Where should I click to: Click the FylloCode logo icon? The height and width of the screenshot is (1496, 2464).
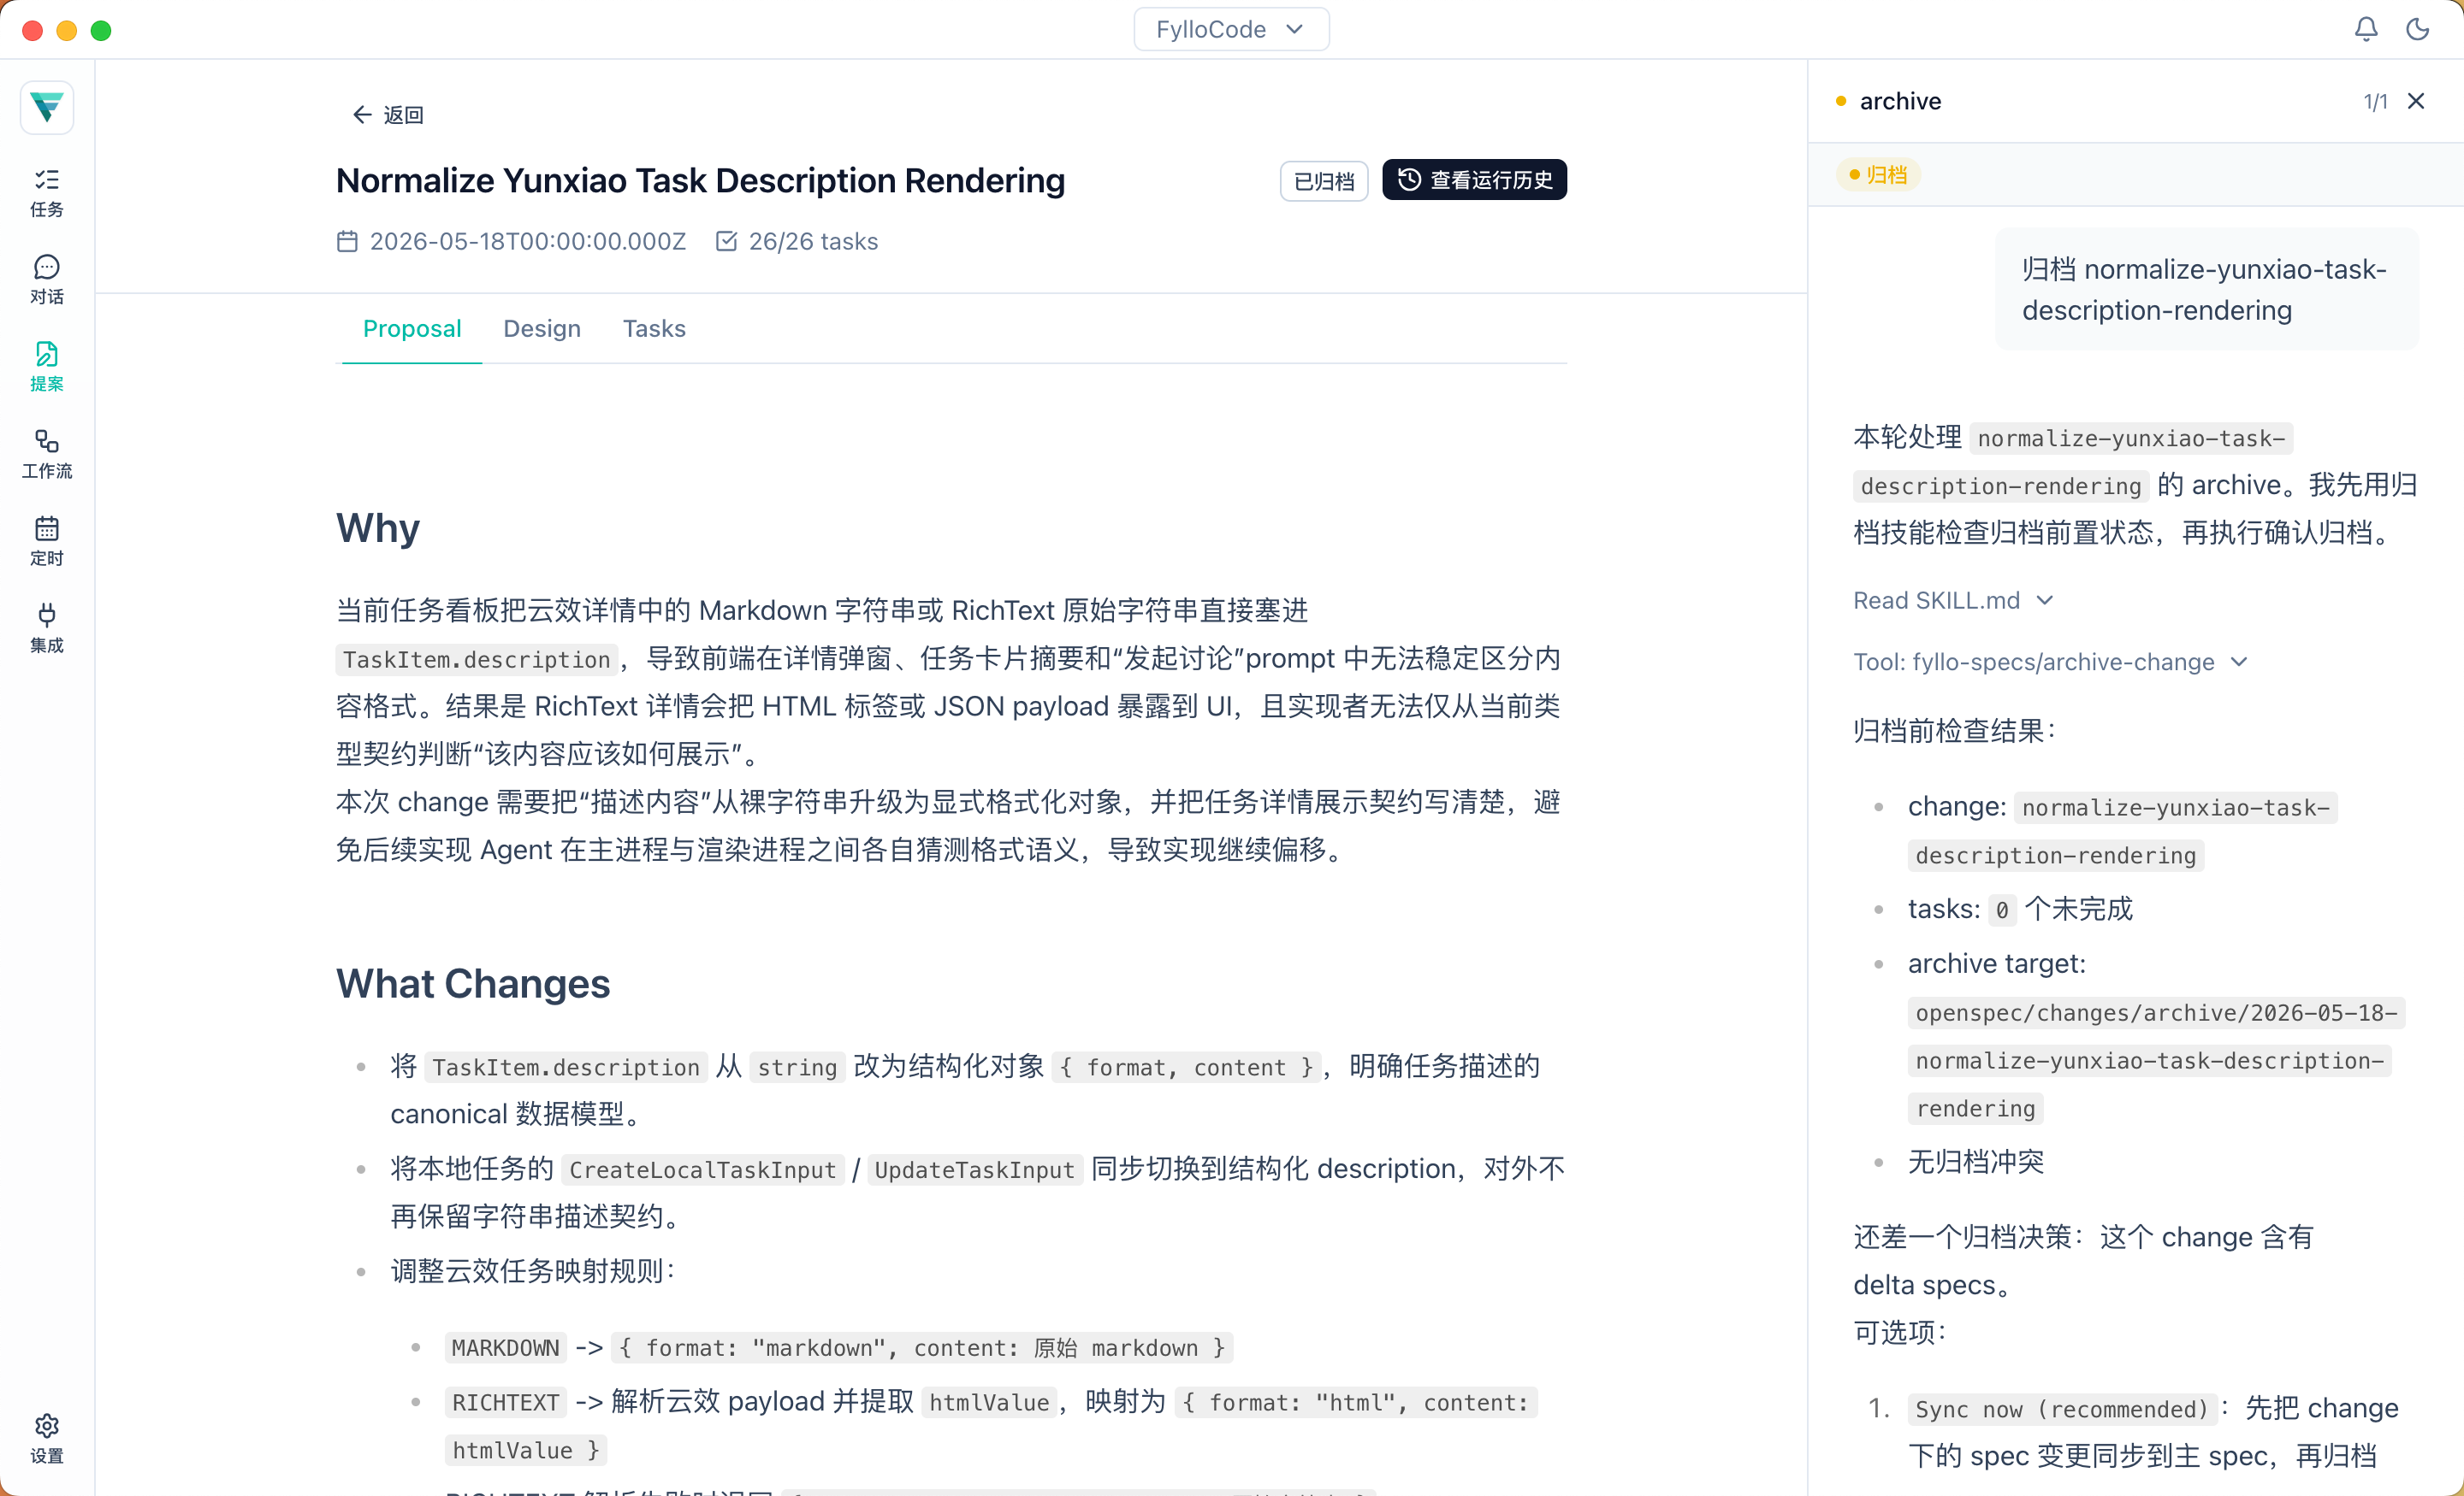click(x=47, y=107)
